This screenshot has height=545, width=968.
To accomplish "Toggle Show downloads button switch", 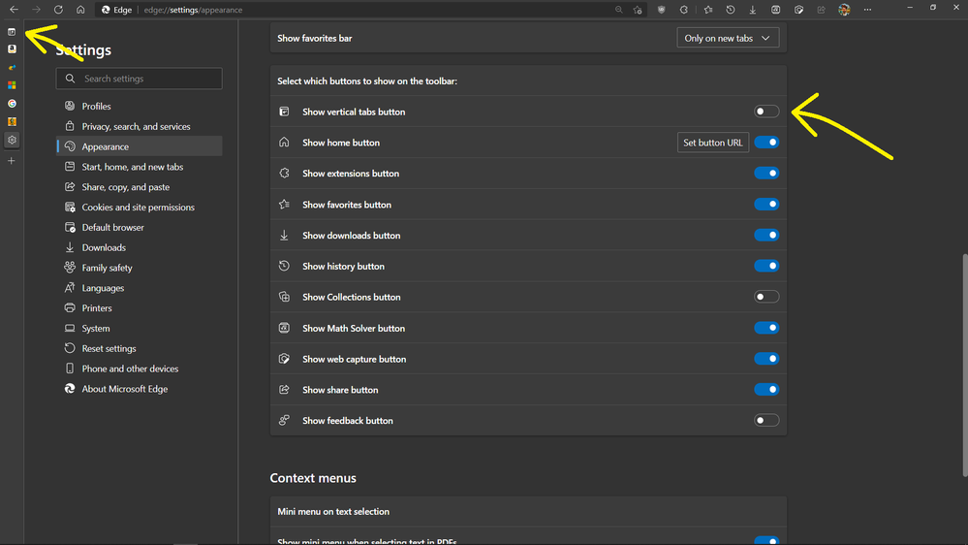I will pos(766,236).
